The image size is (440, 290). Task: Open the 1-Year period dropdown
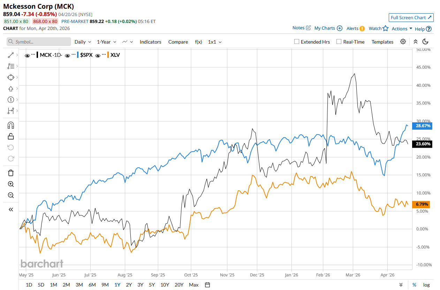[x=107, y=42]
